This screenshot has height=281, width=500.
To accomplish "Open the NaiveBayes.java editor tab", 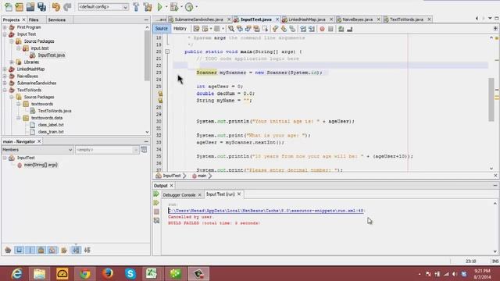I will (x=358, y=20).
